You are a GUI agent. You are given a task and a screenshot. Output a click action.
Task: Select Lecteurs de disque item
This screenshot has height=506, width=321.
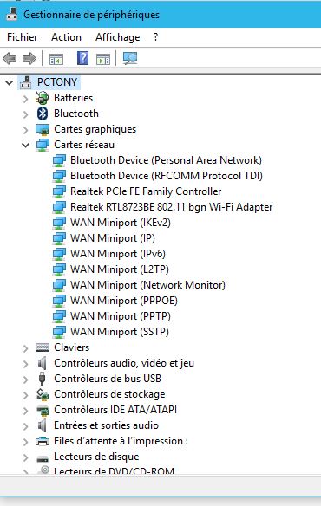pos(96,457)
